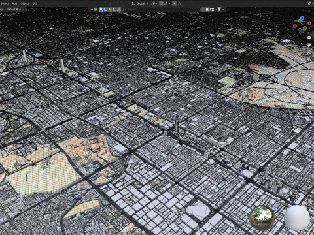This screenshot has height=235, width=314.
Task: Snap view to red X axis on gizmo
Action: click(309, 23)
